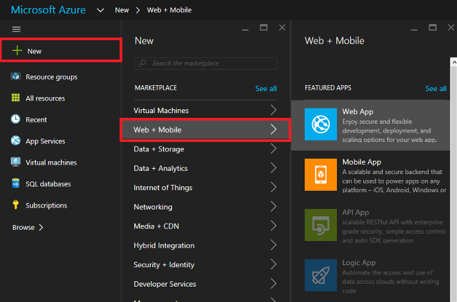Select the Developer Services category
This screenshot has height=302, width=457.
(x=205, y=284)
